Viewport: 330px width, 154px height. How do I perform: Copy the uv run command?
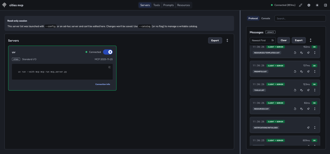coord(110,67)
